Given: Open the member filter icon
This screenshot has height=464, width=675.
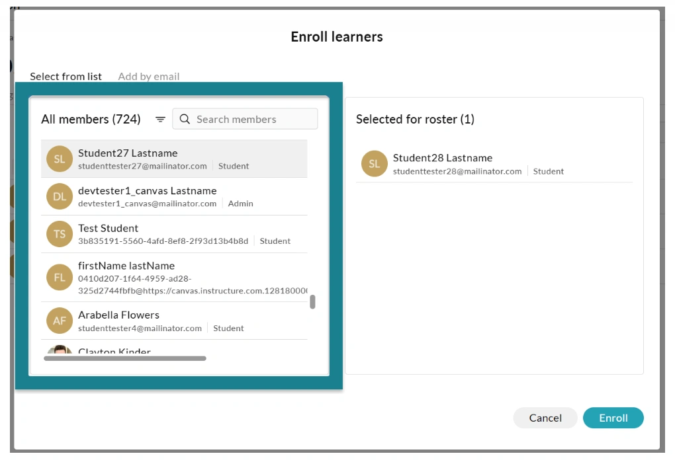Looking at the screenshot, I should click(160, 119).
